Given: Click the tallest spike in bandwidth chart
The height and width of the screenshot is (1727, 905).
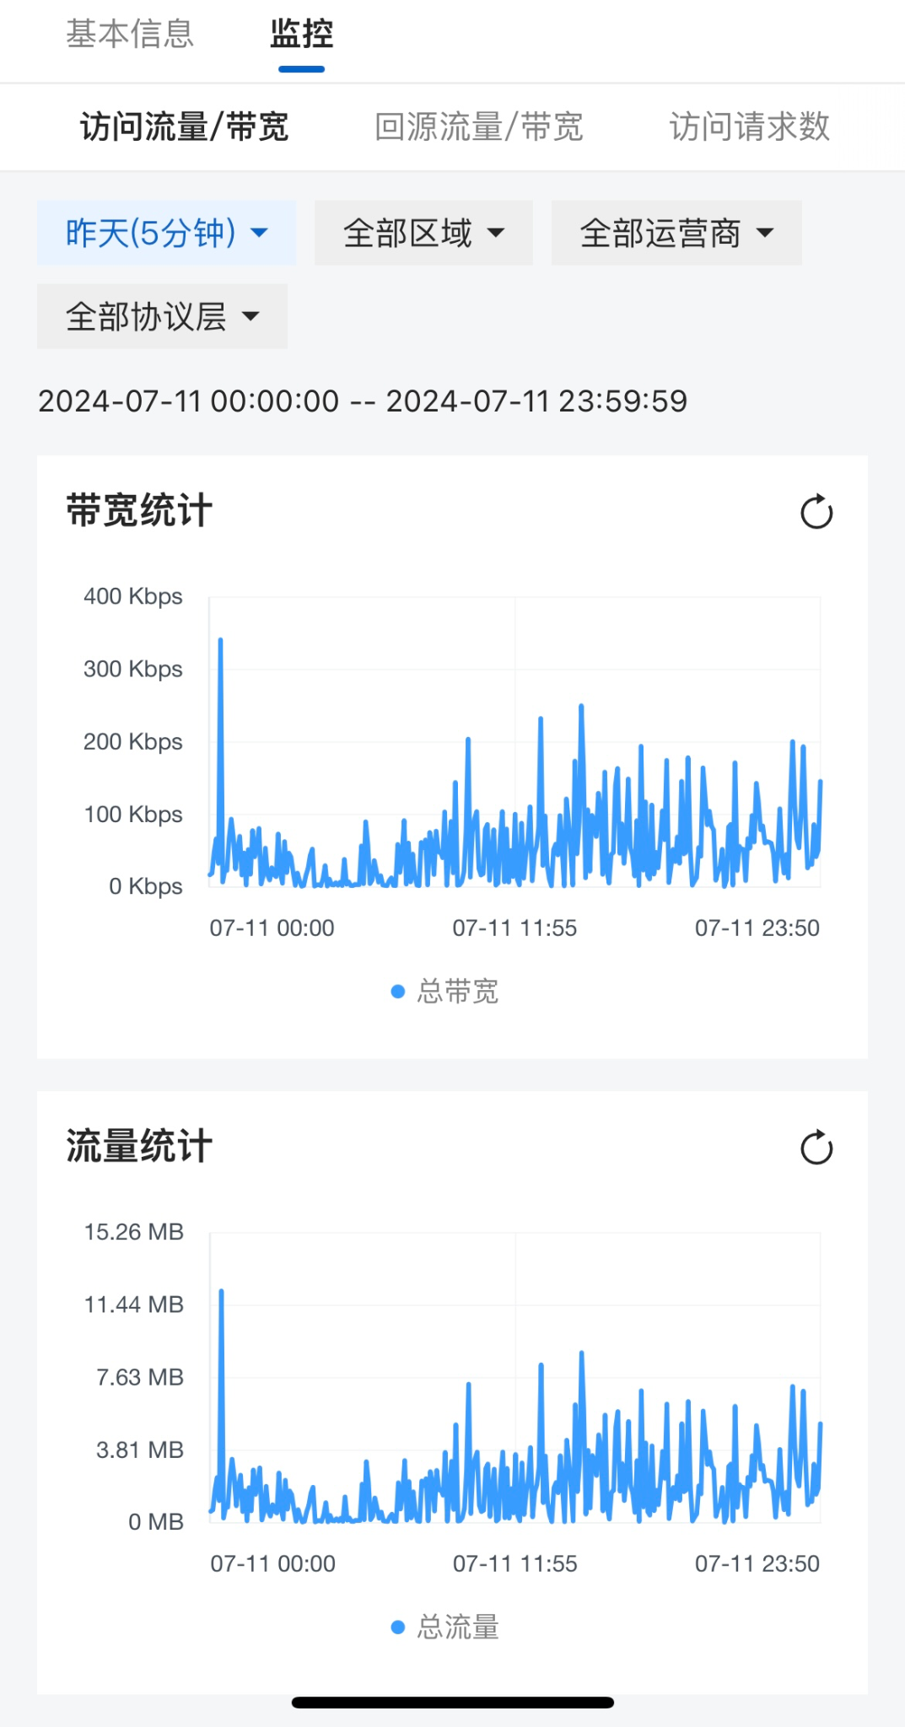Looking at the screenshot, I should (x=221, y=643).
